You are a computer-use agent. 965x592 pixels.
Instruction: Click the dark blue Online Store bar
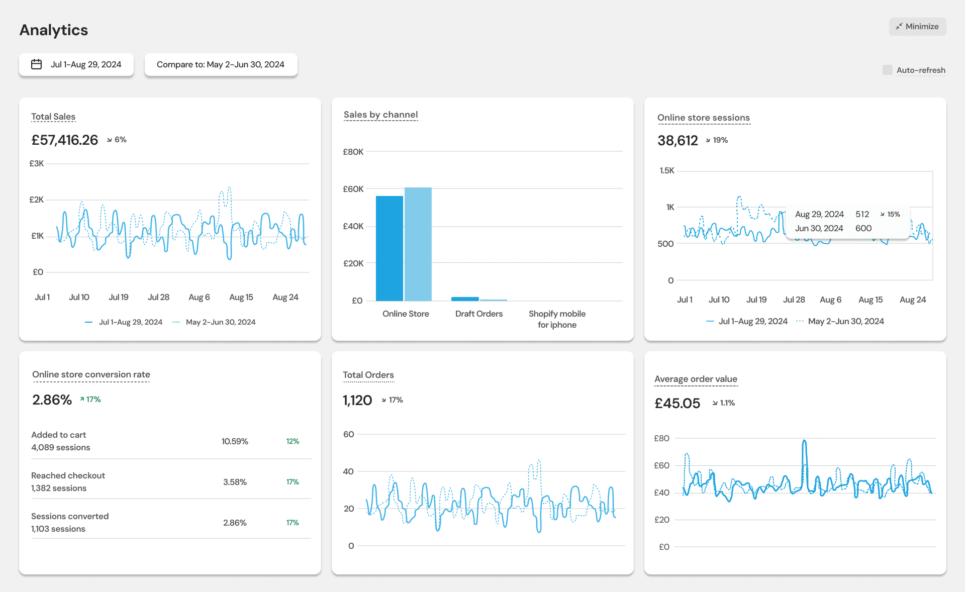pyautogui.click(x=389, y=248)
